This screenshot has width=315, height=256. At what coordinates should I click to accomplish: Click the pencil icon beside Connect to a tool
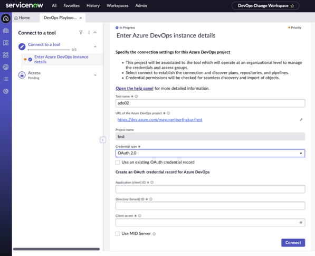tap(22, 46)
